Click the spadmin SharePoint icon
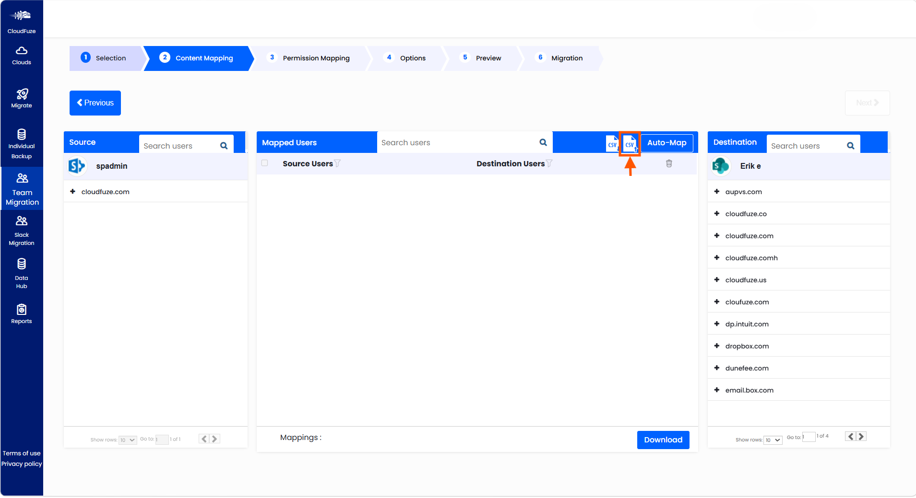Screen dimensions: 916x498 [x=77, y=166]
